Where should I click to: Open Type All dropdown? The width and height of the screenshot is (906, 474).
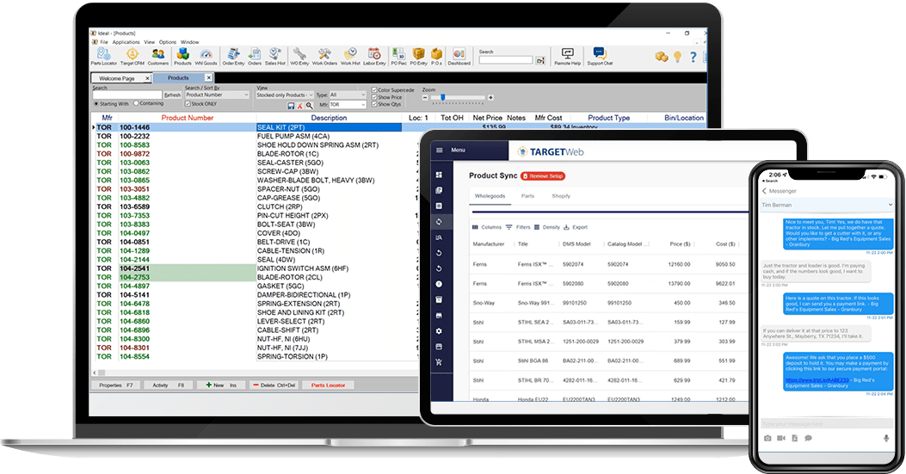(348, 95)
